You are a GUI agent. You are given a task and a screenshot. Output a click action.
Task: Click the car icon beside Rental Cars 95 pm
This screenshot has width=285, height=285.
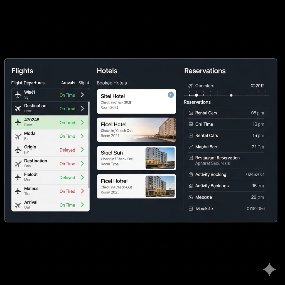[x=191, y=113]
